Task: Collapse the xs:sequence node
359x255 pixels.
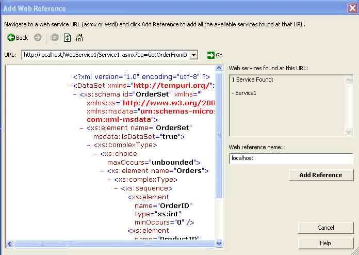Action: click(x=116, y=188)
